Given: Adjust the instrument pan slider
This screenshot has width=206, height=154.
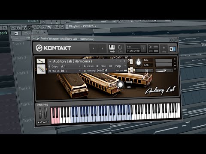Looking at the screenshot, I should (x=144, y=71).
